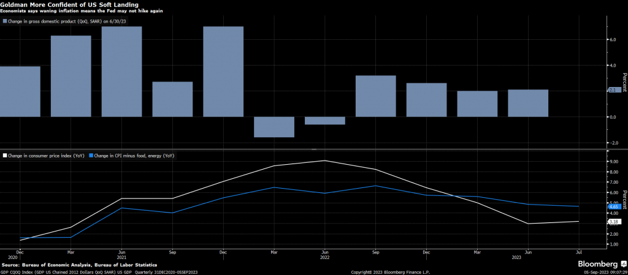Click the GDP bar for September 2022
628x275 pixels.
coord(376,96)
